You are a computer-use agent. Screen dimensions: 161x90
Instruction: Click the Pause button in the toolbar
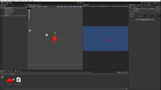coord(80,3)
